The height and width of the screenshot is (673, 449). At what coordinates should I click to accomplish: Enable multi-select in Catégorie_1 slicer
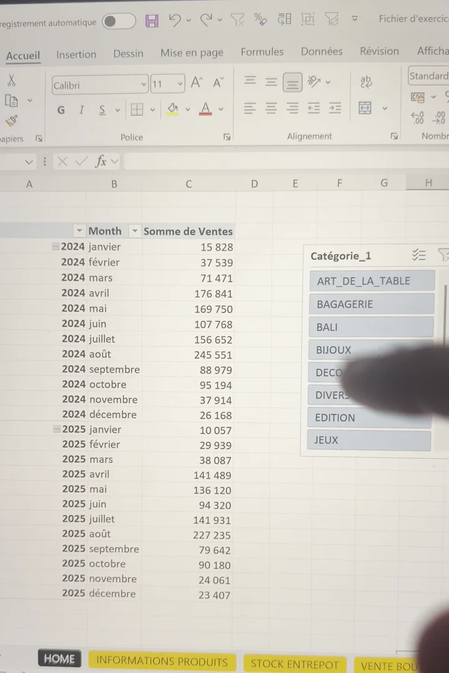click(x=418, y=255)
